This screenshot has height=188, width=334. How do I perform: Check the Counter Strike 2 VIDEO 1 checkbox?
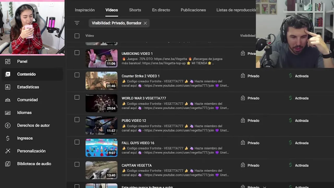(x=77, y=75)
